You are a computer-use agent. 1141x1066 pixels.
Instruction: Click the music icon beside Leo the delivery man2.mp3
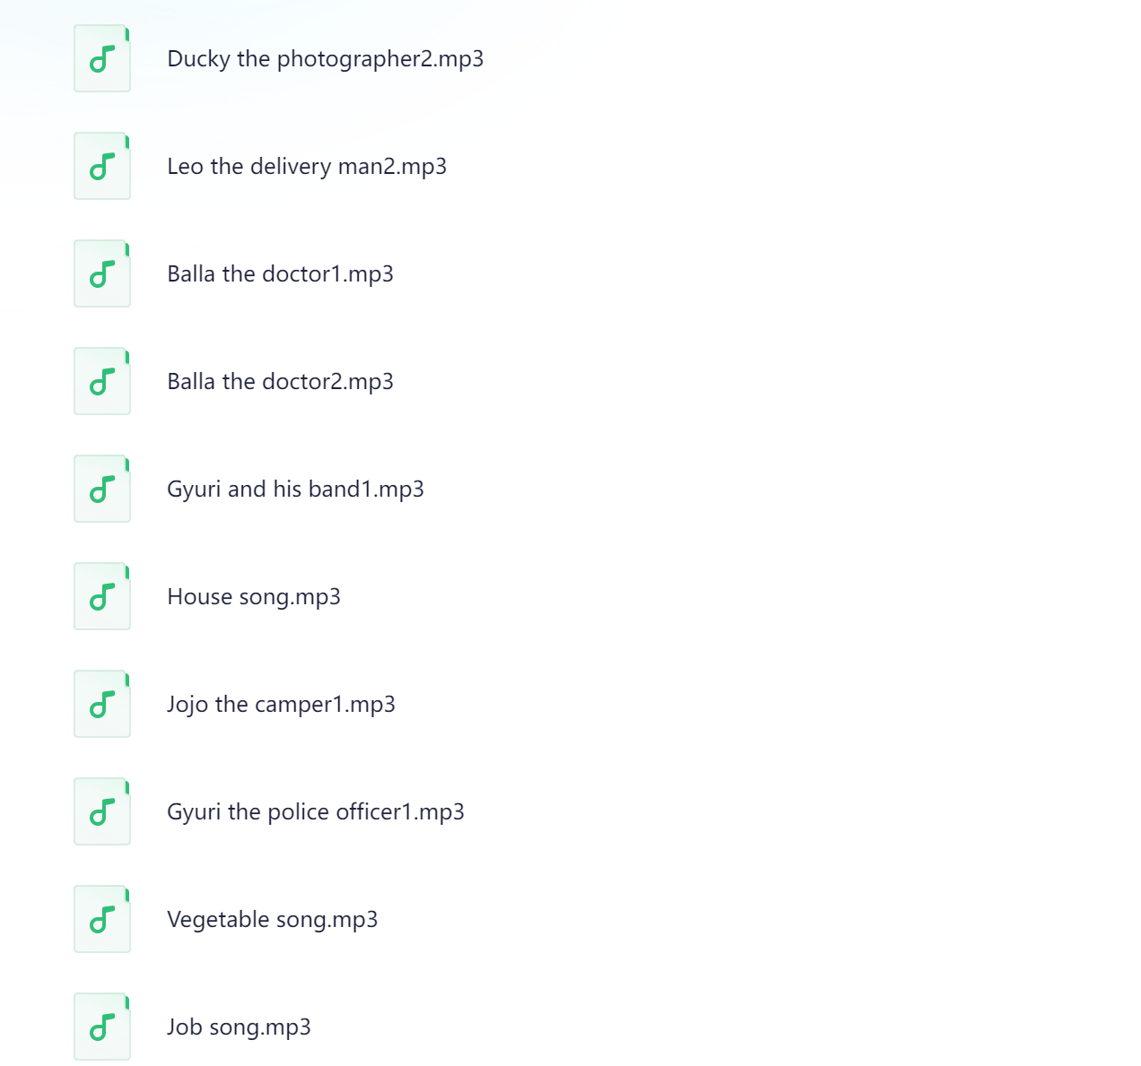102,166
